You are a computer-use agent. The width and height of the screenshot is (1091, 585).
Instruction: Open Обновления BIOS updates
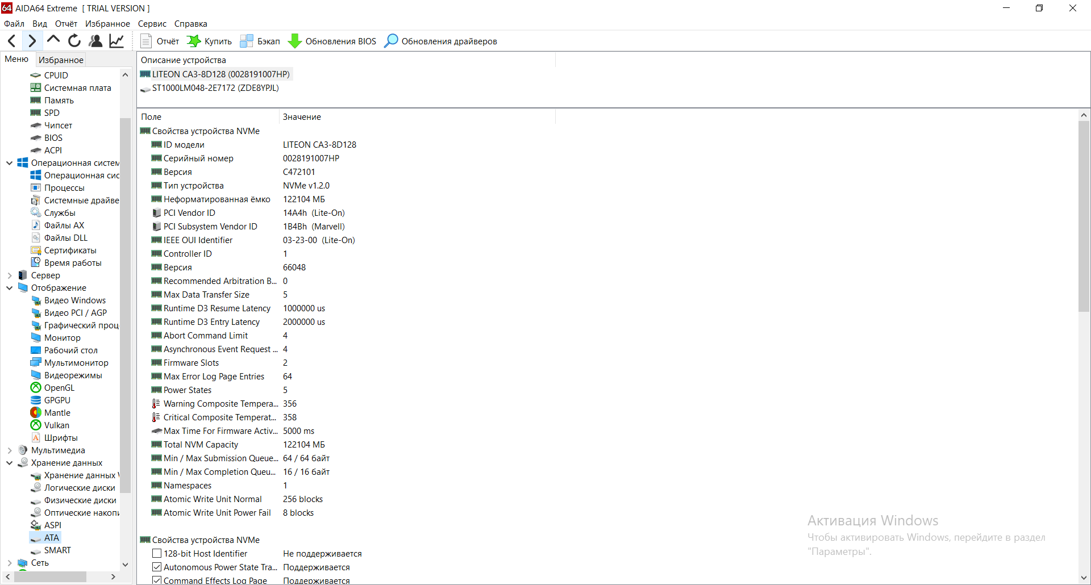332,41
